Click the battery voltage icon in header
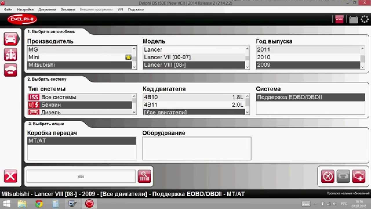Image resolution: width=371 pixels, height=209 pixels. click(x=353, y=19)
